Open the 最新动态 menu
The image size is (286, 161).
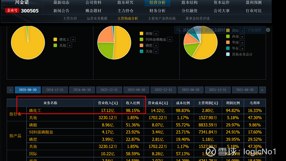[x=61, y=2]
